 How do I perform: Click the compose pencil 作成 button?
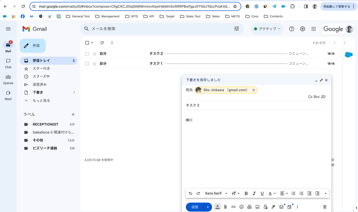33,46
